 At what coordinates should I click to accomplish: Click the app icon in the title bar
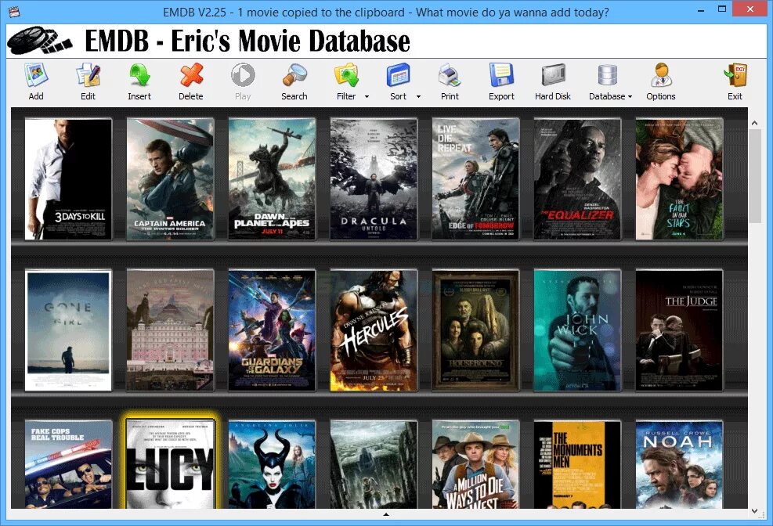pyautogui.click(x=14, y=11)
